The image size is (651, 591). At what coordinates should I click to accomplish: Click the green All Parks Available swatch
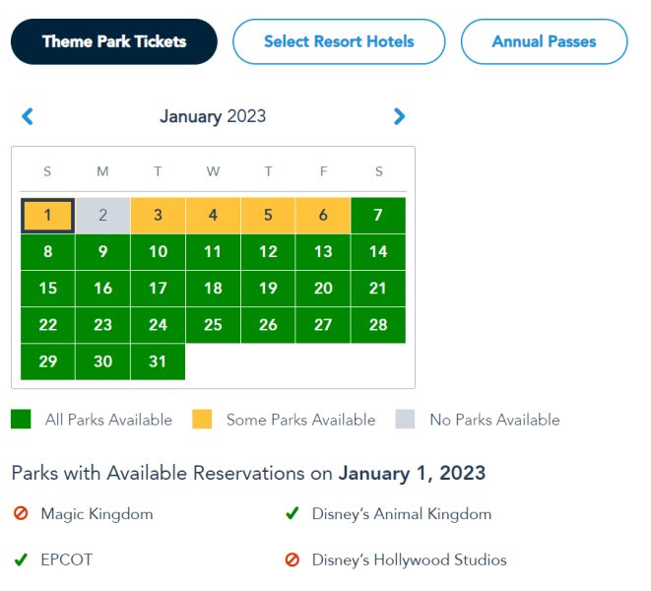(21, 420)
